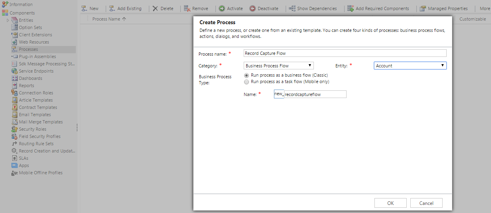Click the Plug-in Assemblies icon
The height and width of the screenshot is (213, 491).
pos(15,56)
